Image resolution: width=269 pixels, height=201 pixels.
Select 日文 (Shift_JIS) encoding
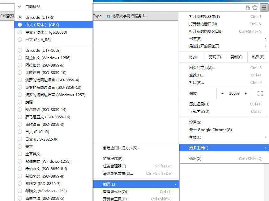pyautogui.click(x=53, y=39)
